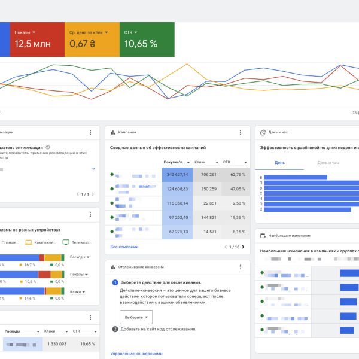359x359 pixels.
Task: Expand the Показы metric dropdown on red scorecard
Action: point(34,32)
